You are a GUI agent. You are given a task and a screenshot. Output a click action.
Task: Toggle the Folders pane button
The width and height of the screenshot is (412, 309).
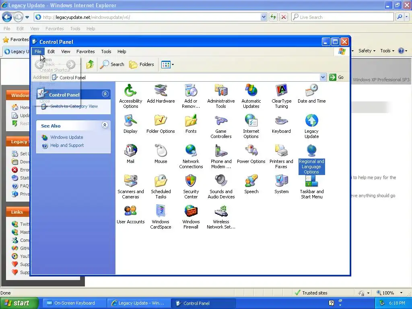pos(141,64)
